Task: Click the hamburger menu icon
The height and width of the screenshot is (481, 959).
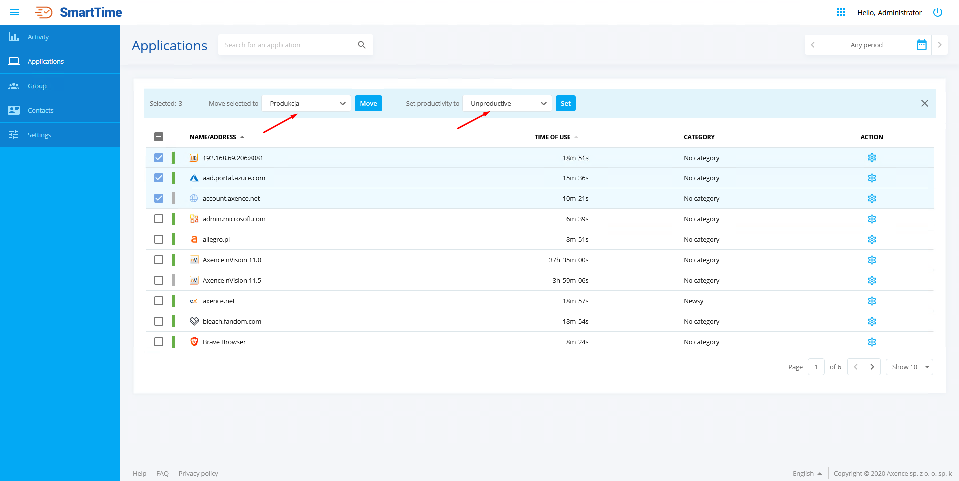Action: (x=14, y=12)
